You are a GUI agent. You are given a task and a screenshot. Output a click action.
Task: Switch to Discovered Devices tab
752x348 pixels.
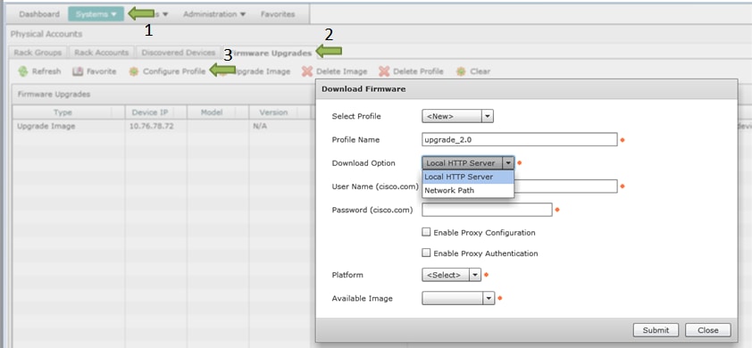tap(179, 53)
